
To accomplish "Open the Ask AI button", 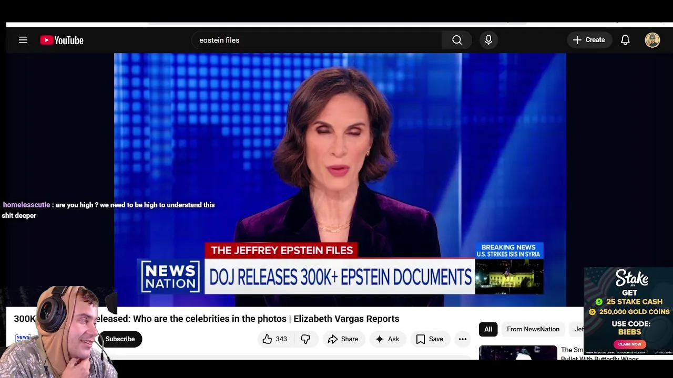I will (388, 339).
